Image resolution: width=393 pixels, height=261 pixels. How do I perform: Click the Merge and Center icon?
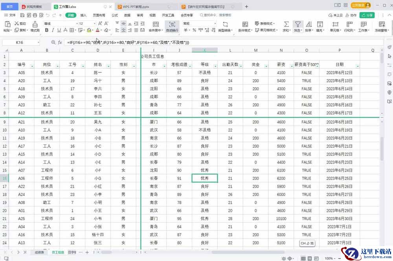pos(156,24)
